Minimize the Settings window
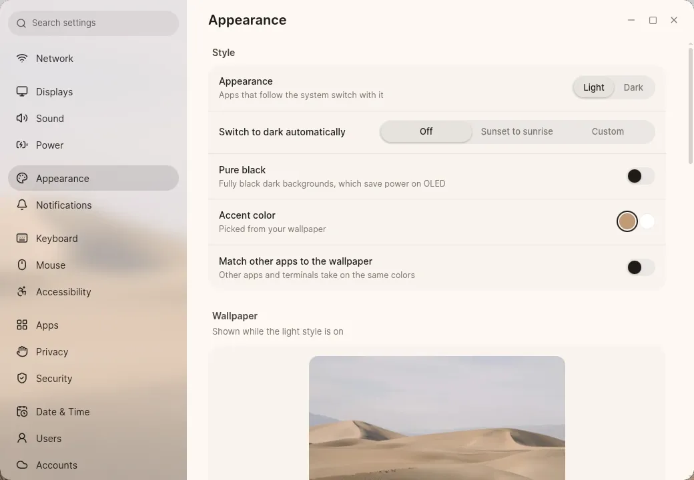The image size is (694, 480). pos(631,20)
